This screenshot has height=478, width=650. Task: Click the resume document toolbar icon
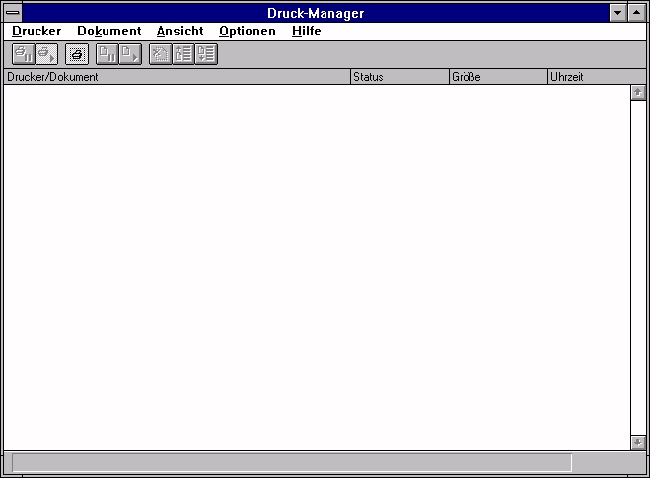tap(130, 54)
